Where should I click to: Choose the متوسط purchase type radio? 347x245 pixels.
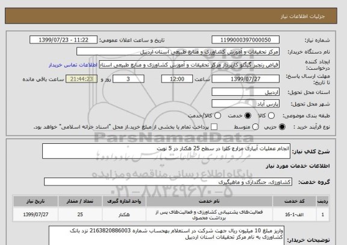click(255, 127)
